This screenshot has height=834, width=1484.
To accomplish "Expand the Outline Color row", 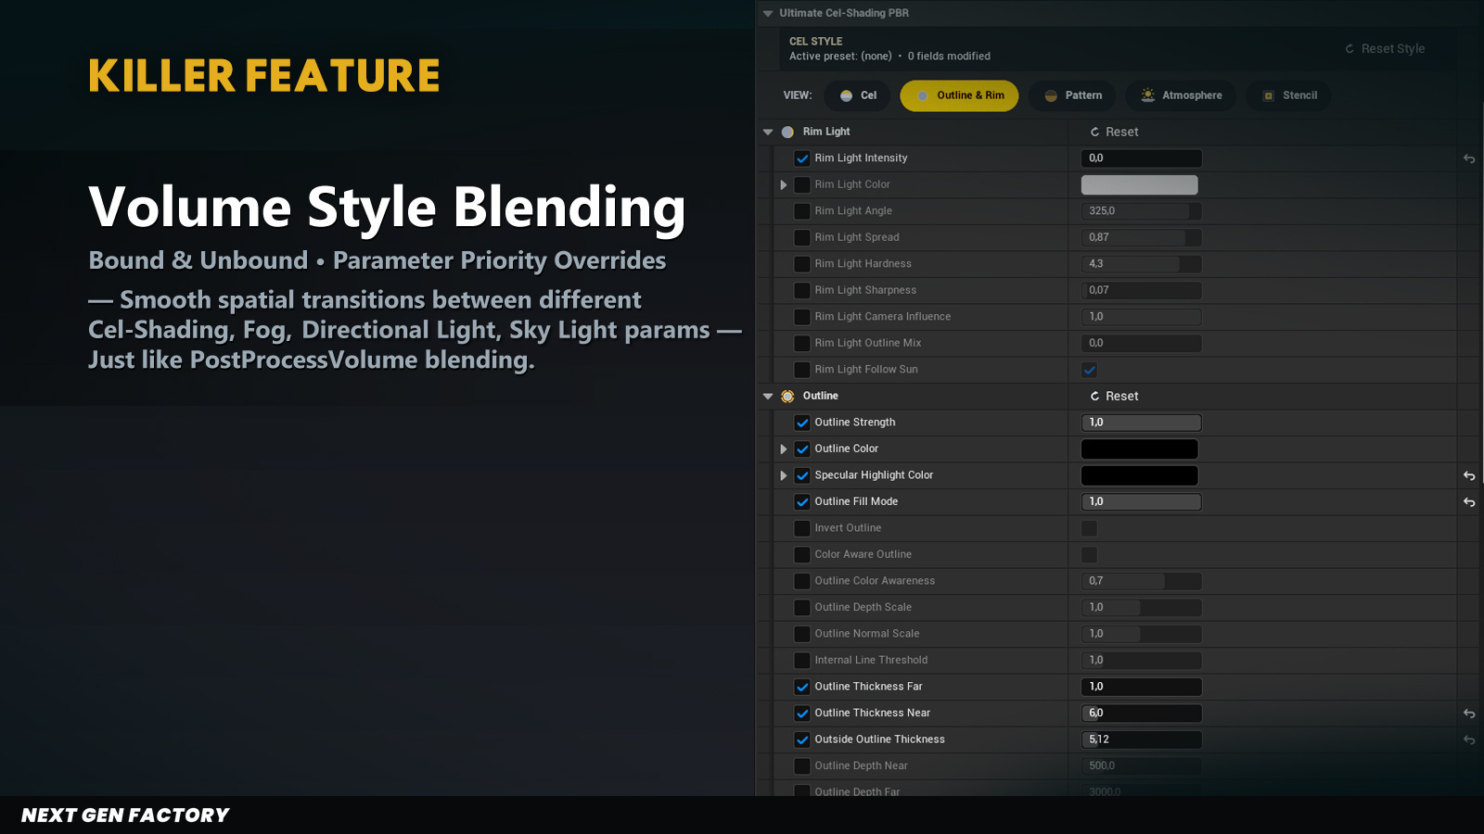I will pyautogui.click(x=784, y=449).
